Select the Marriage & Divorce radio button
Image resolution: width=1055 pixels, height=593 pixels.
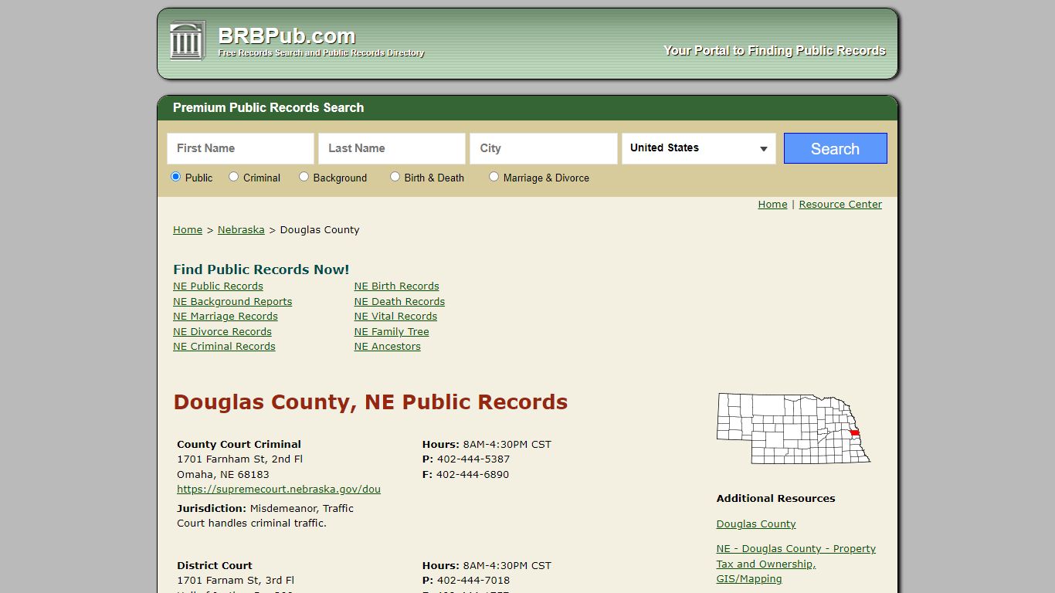[x=494, y=177]
